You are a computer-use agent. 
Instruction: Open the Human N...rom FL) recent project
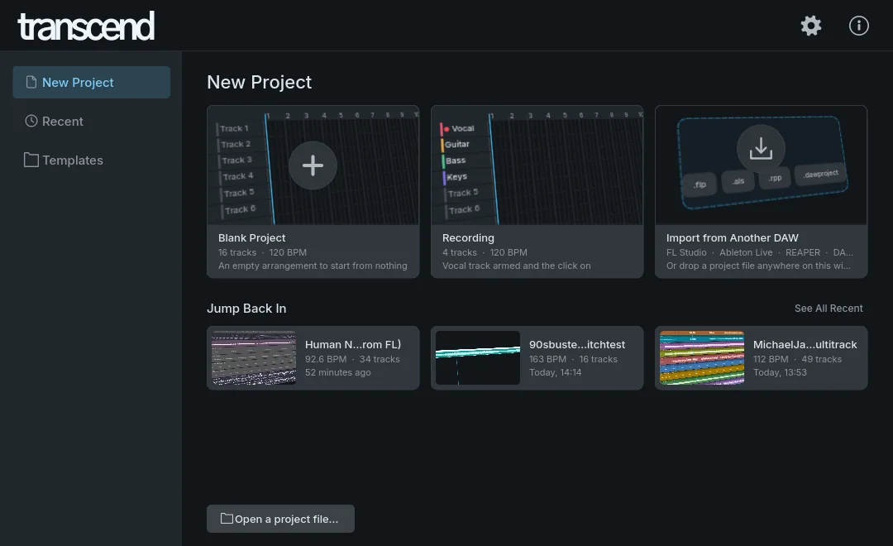(313, 358)
